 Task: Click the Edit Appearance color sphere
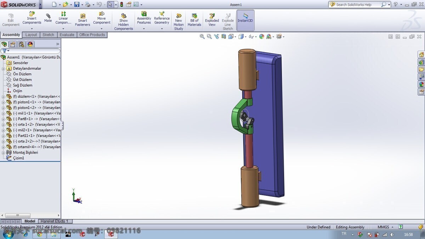point(262,37)
